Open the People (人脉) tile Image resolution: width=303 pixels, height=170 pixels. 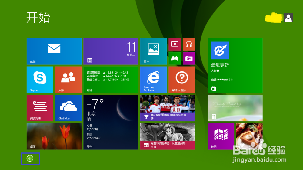(68, 80)
